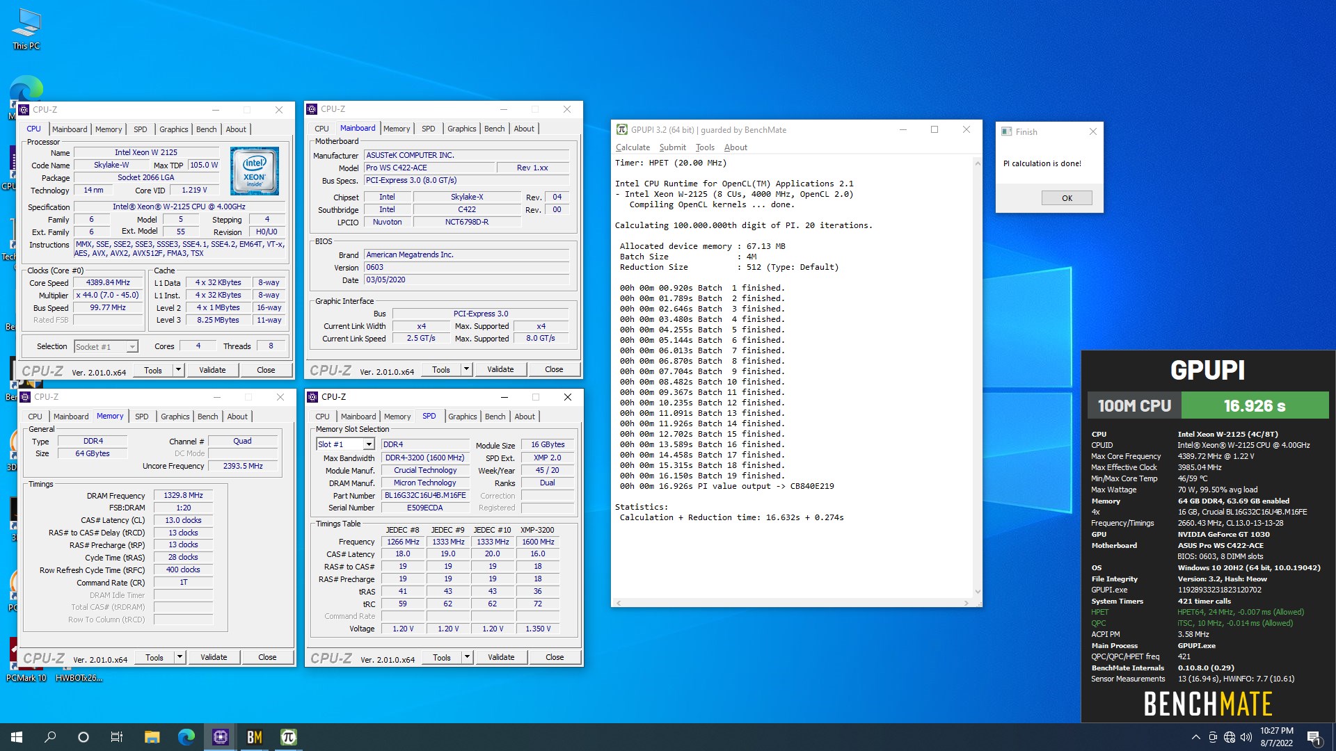
Task: Switch to GPUPI taskbar icon
Action: (x=288, y=737)
